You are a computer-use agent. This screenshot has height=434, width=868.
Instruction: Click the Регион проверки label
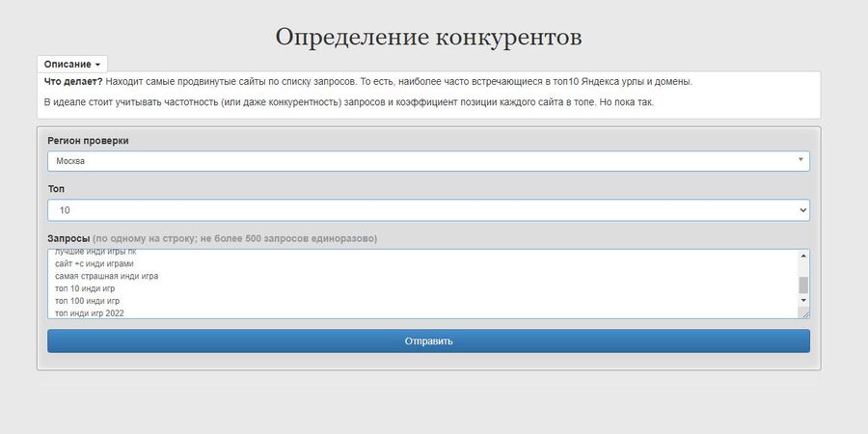coord(88,141)
